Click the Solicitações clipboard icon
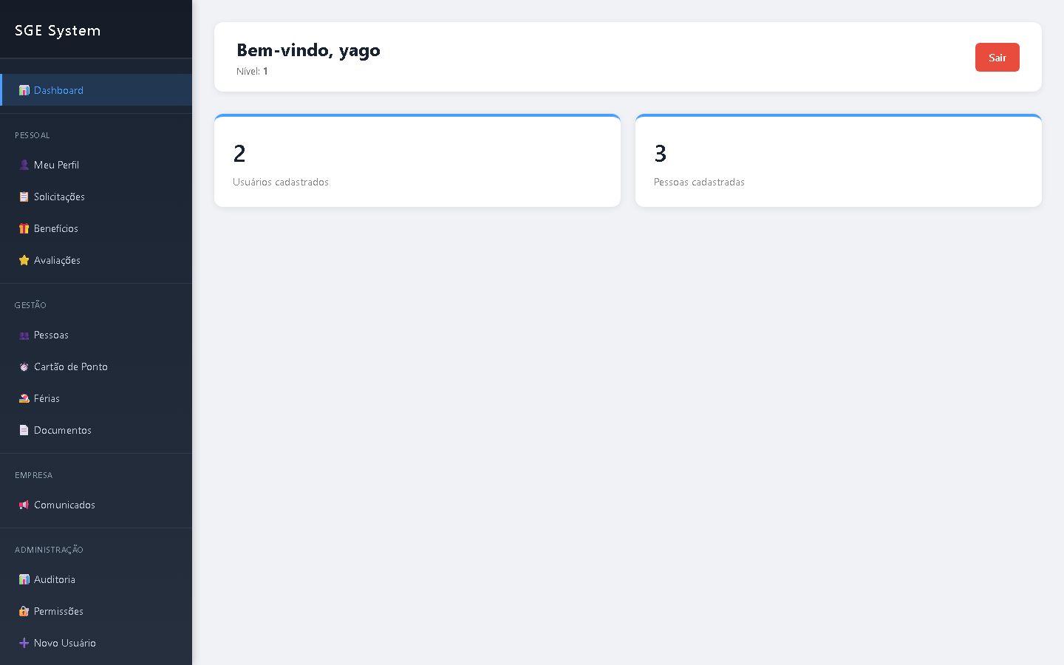1064x665 pixels. 24,197
